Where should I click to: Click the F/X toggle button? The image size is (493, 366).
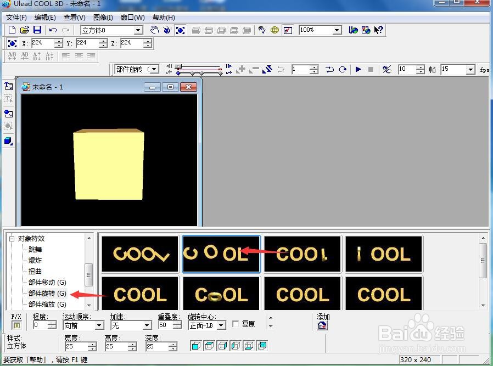coord(16,325)
